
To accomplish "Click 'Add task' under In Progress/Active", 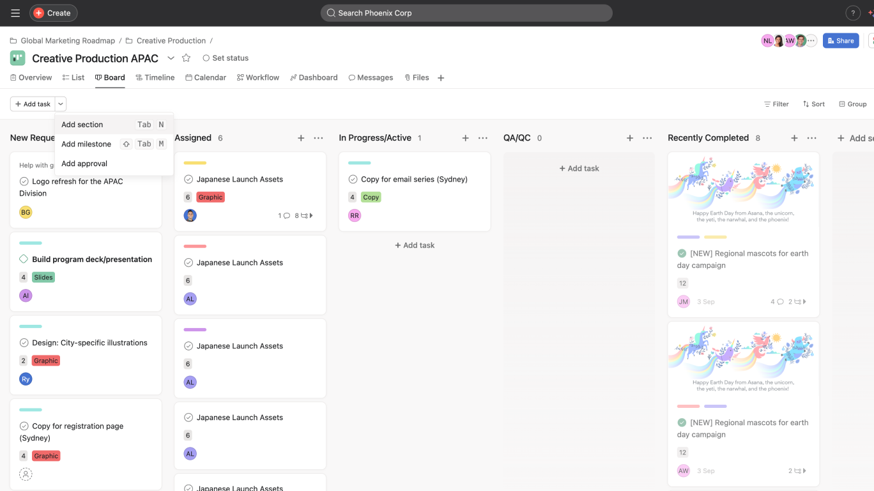I will (x=414, y=245).
